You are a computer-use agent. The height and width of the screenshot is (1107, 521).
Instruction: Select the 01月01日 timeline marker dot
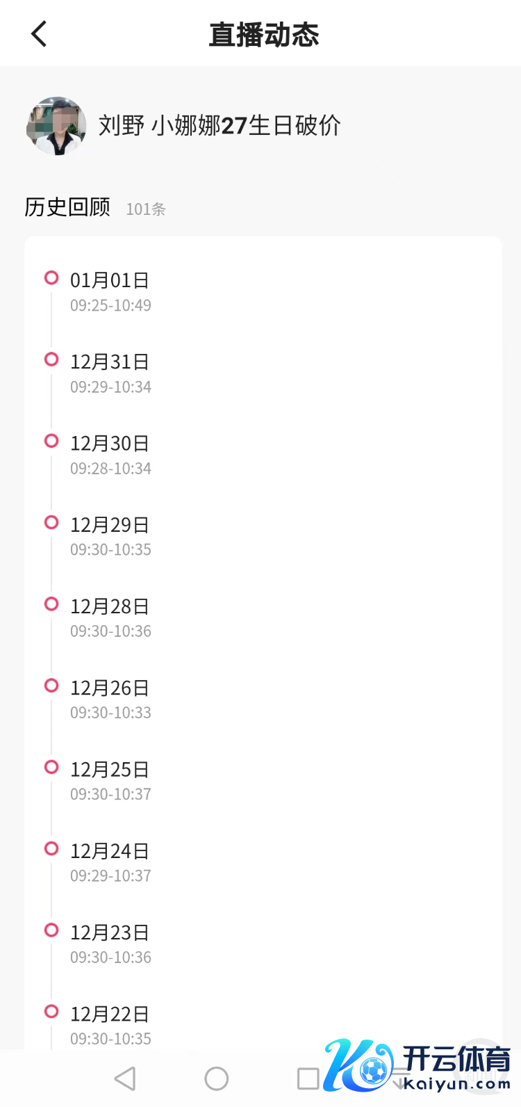(51, 278)
